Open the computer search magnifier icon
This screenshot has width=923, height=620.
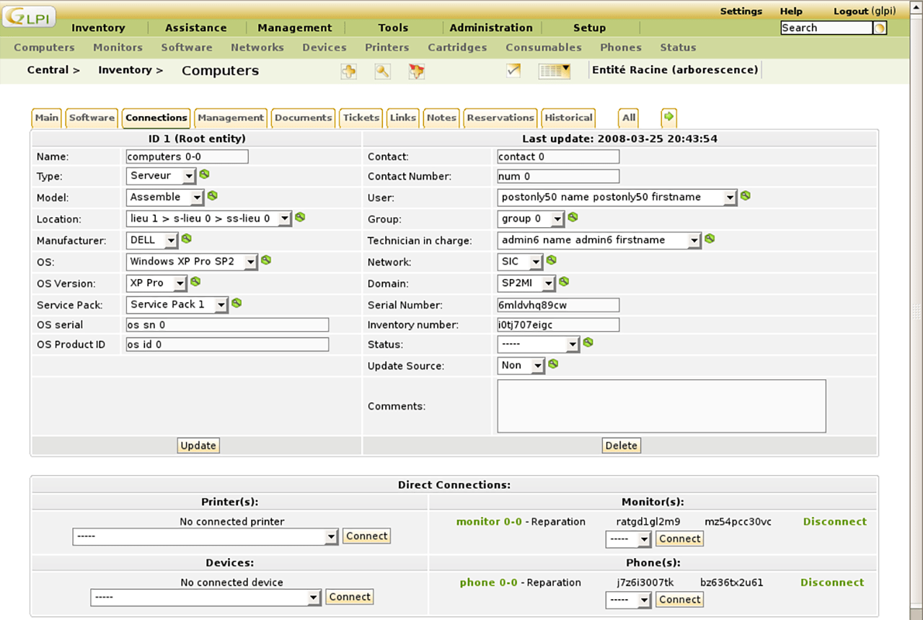(x=382, y=71)
